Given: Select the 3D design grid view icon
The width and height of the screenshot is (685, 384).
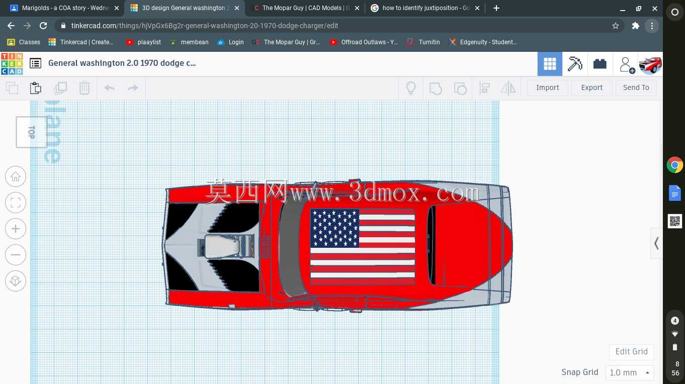Looking at the screenshot, I should pyautogui.click(x=550, y=64).
